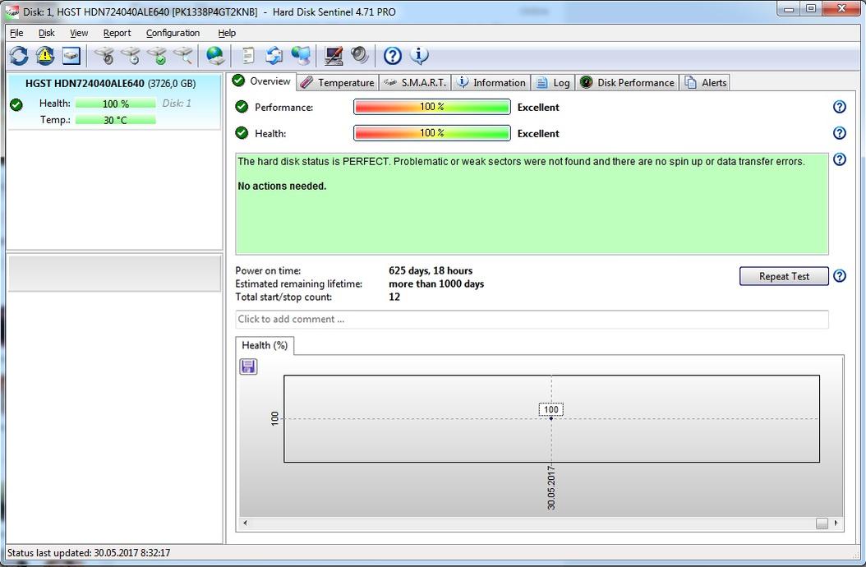Click 'The hard disk status is PERFECT' text

pos(314,161)
